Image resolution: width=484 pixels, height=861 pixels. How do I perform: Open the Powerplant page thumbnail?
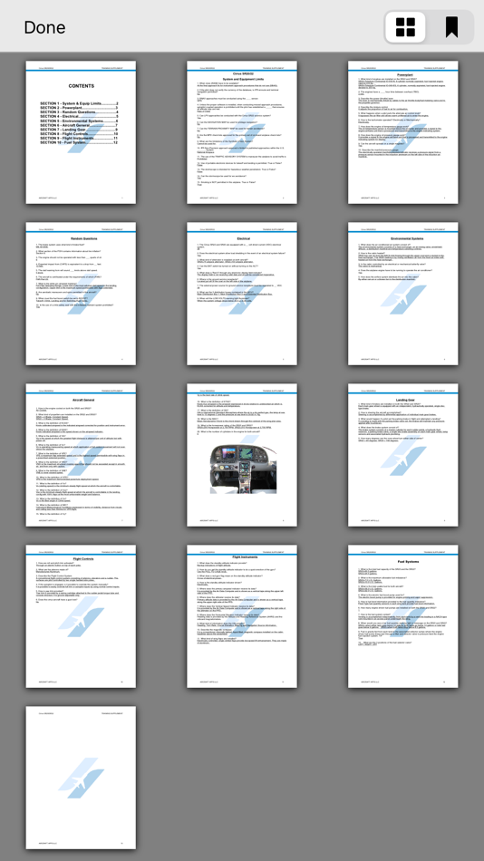403,132
